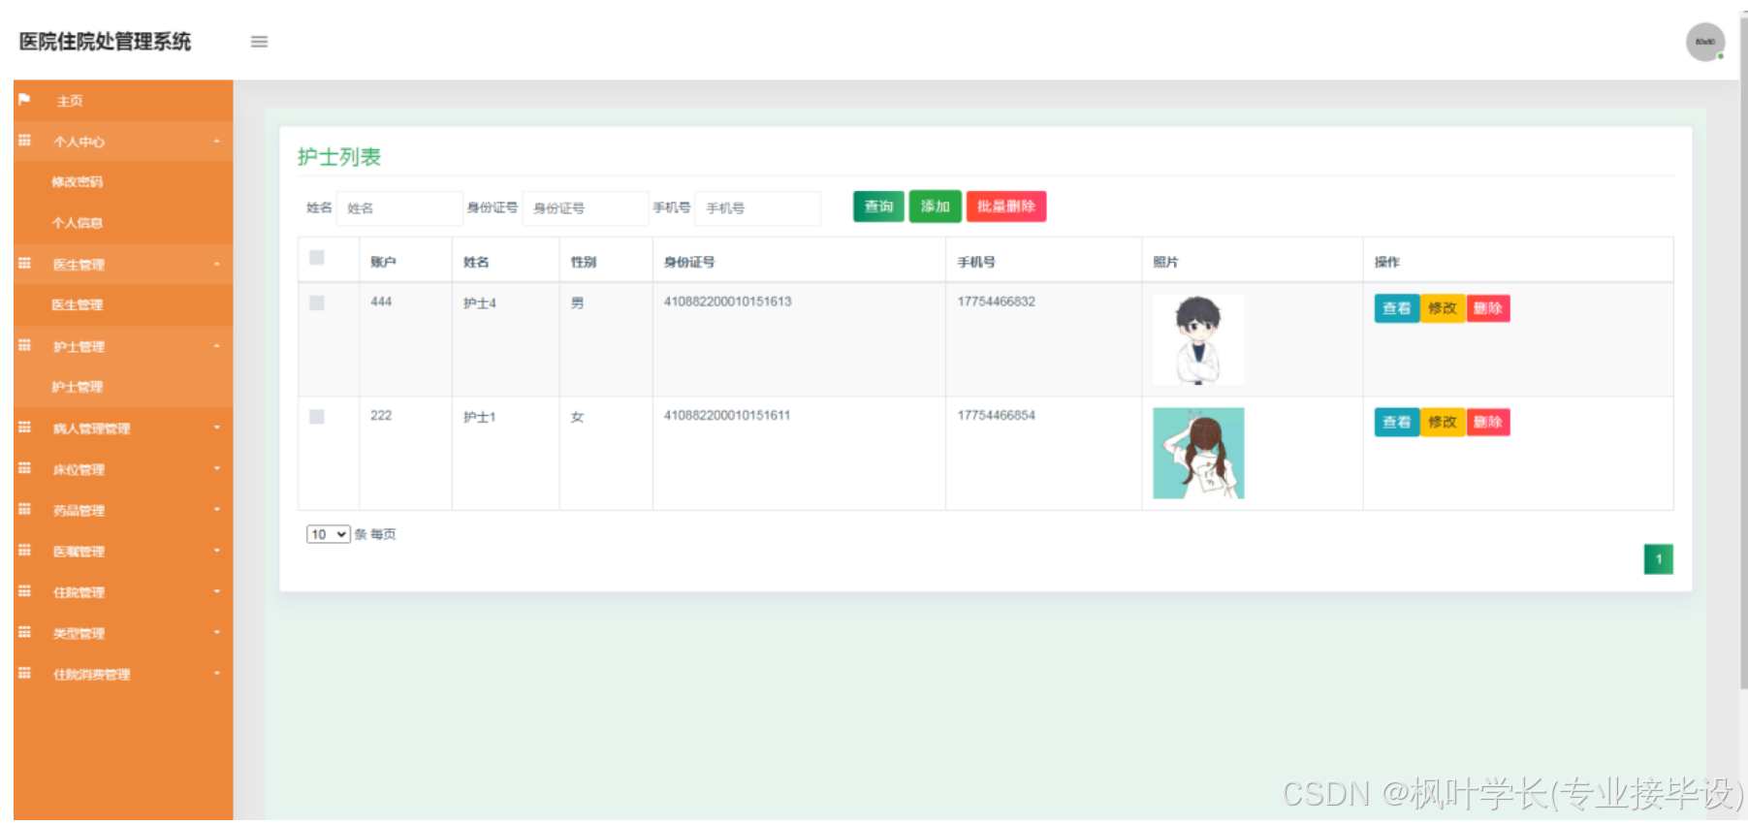
Task: Click the grid icon for 病人管理管理
Action: 24,428
